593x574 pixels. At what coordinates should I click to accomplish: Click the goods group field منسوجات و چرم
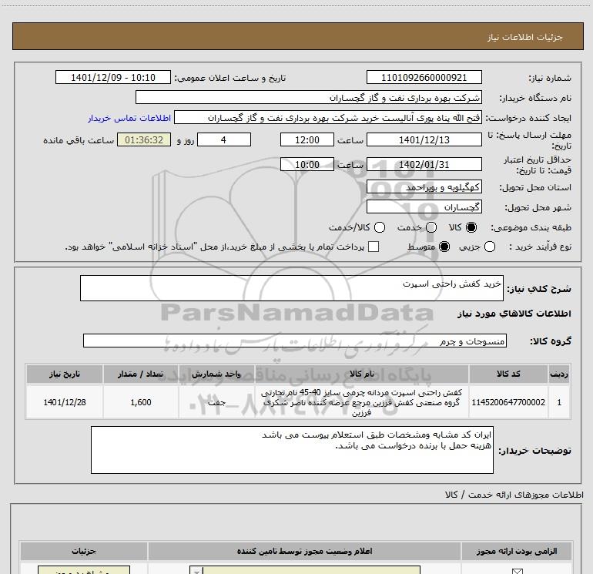(x=295, y=341)
